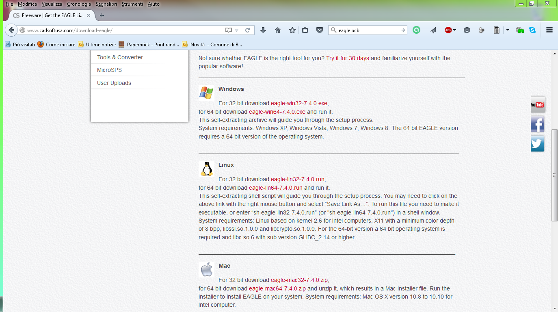
Task: Click the grey bubbles extension icon
Action: pos(482,30)
